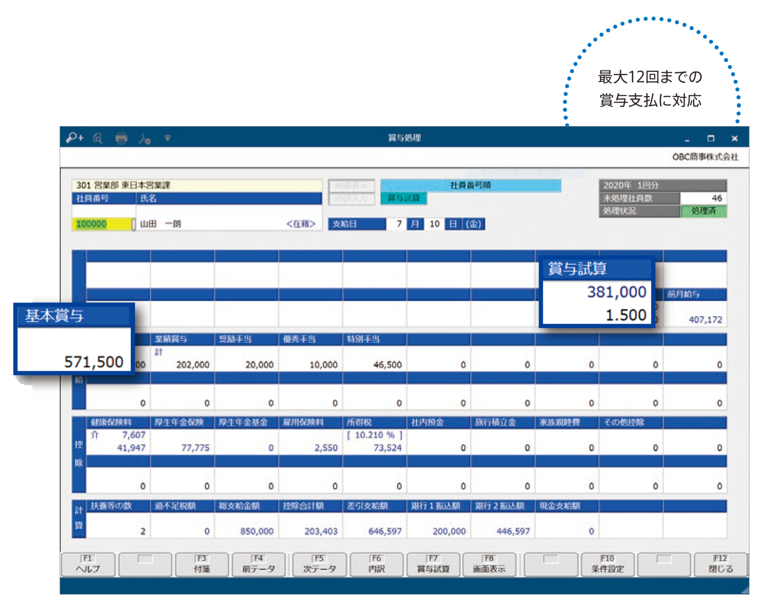Minimize the 賞与処理 window
Screen dimensions: 762x611
(687, 139)
